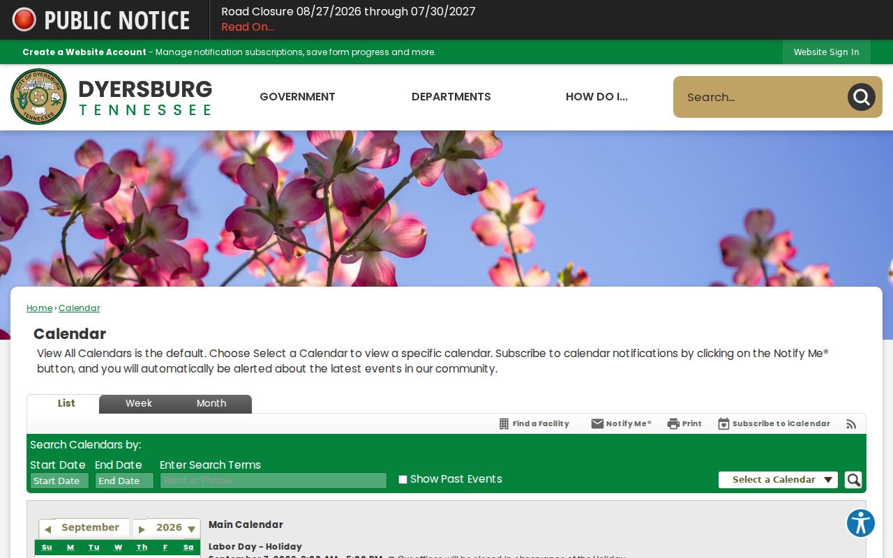Open the Departments menu

pyautogui.click(x=451, y=97)
